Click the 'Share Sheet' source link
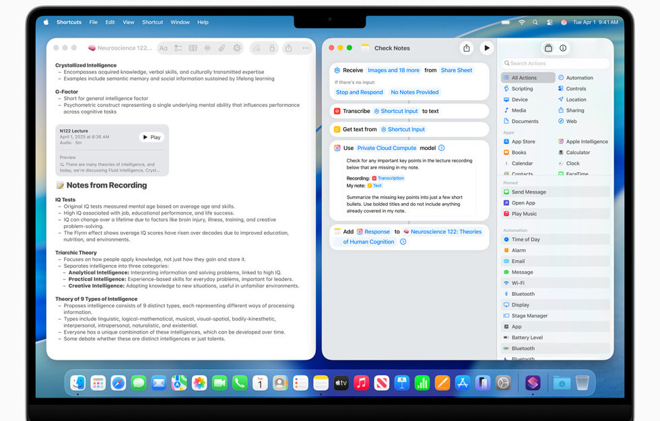Image resolution: width=660 pixels, height=421 pixels. [x=457, y=70]
